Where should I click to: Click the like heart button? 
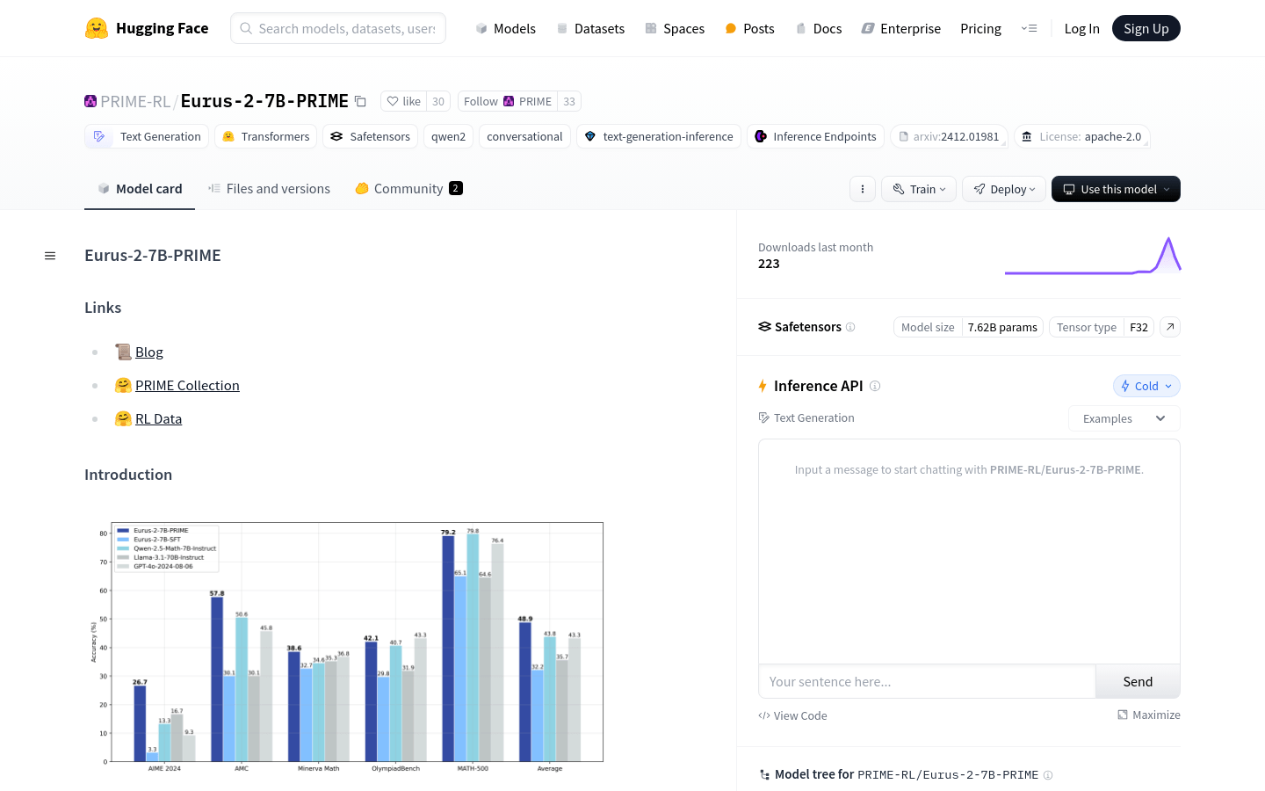pyautogui.click(x=404, y=101)
